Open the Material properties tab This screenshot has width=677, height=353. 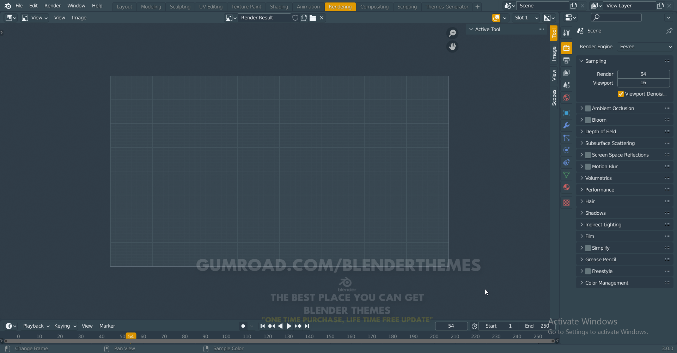567,187
